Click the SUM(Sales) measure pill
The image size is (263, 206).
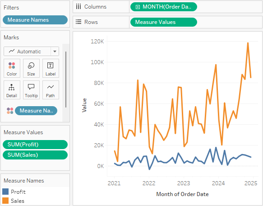point(35,155)
